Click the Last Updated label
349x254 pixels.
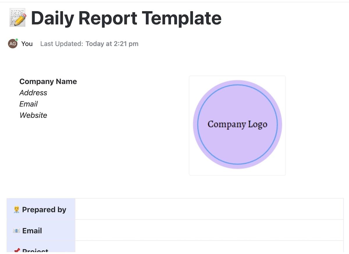(x=62, y=44)
